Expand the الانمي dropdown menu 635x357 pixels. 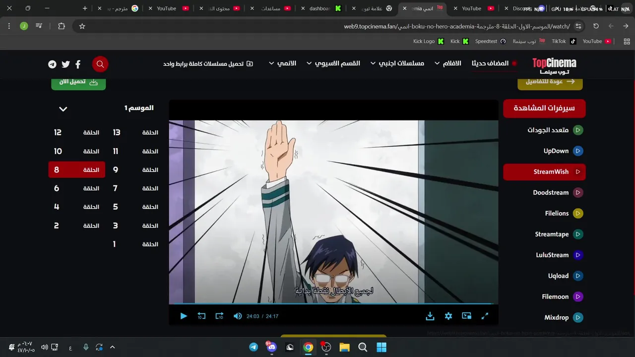click(282, 63)
